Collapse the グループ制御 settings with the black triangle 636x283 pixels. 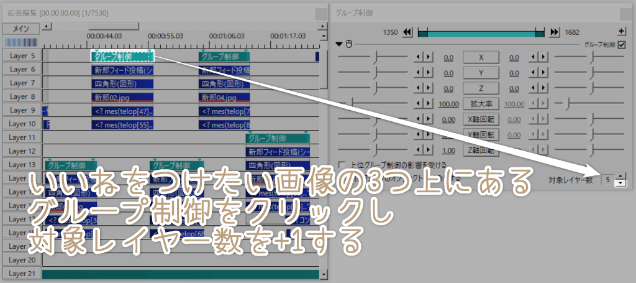(x=340, y=44)
